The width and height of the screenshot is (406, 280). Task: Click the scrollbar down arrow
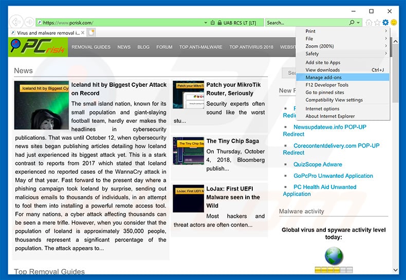point(395,270)
